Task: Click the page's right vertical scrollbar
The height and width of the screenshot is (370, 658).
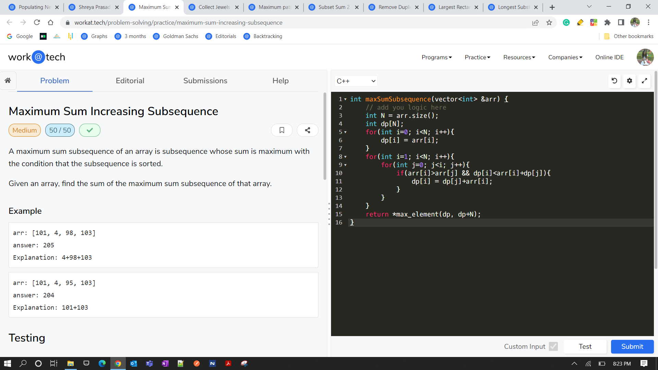Action: (x=656, y=170)
